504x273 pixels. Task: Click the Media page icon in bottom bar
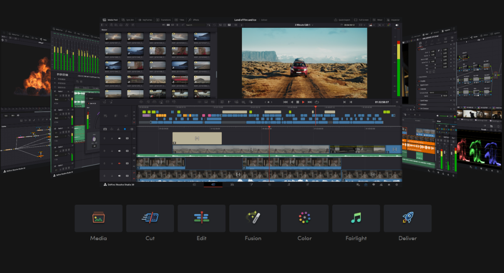point(194,184)
